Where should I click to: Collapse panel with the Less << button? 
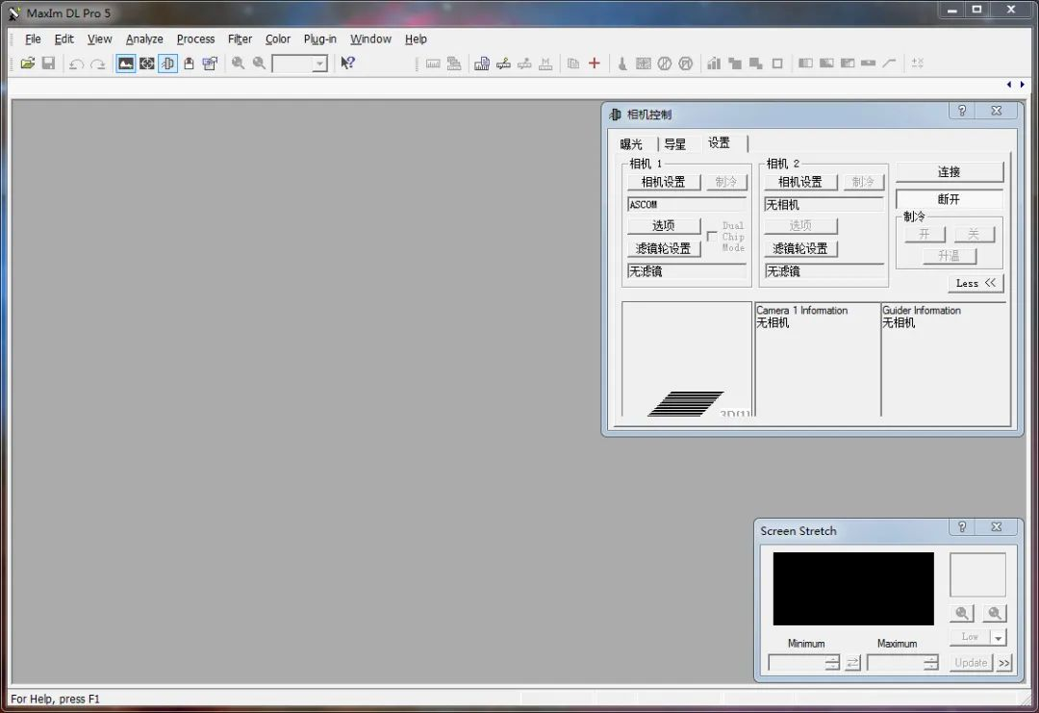click(x=976, y=283)
